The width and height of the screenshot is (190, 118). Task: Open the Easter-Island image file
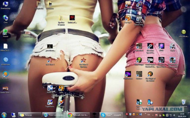click(x=5, y=90)
